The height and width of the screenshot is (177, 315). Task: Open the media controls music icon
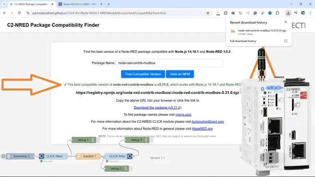pos(296,13)
